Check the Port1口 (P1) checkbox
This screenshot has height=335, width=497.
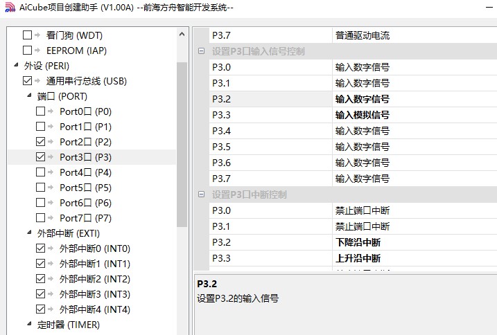pos(41,127)
